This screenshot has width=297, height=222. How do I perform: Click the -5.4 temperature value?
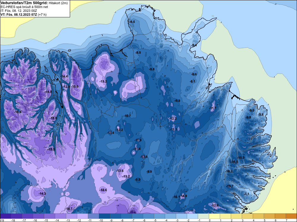click(194, 45)
